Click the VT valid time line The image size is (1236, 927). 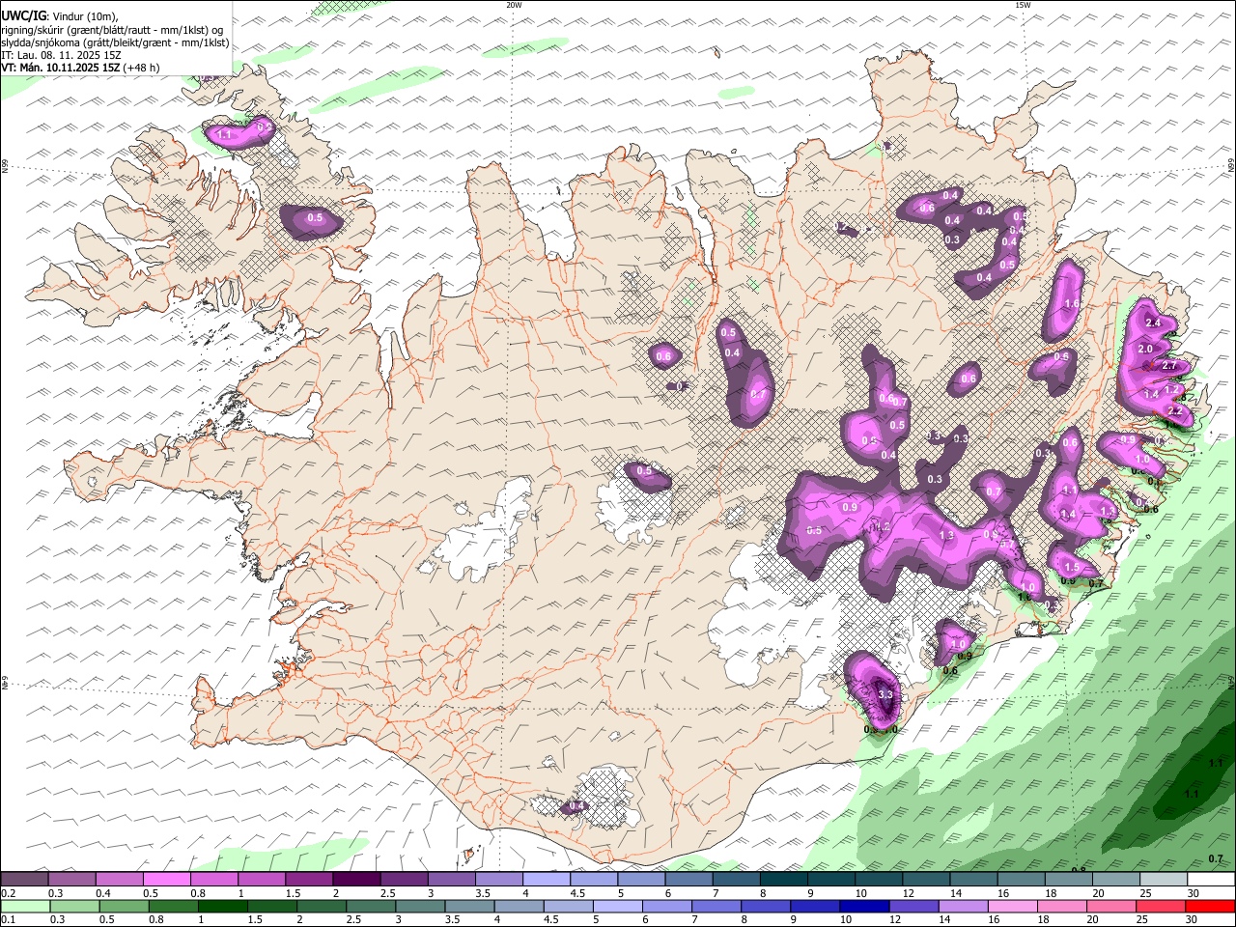(80, 68)
